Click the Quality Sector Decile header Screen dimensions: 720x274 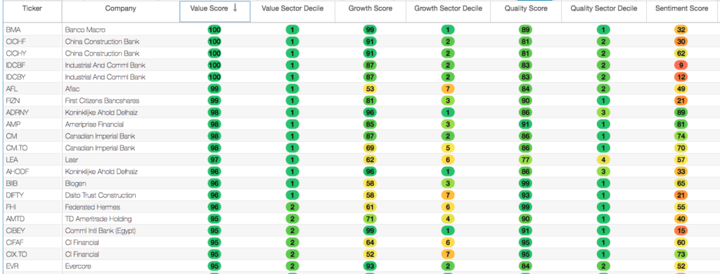coord(604,8)
